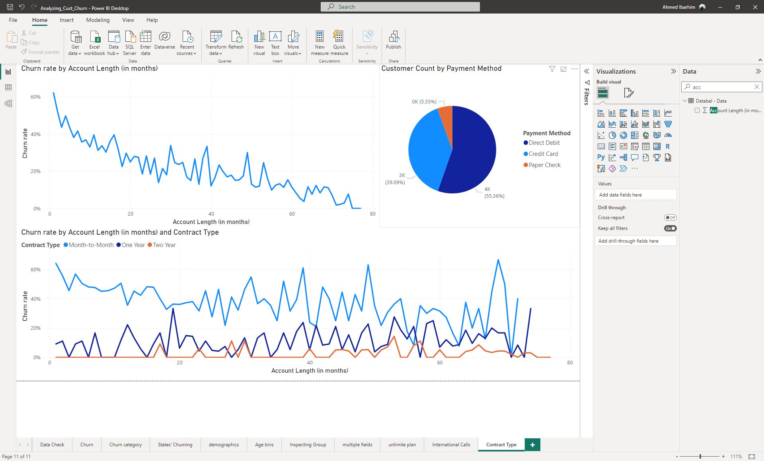
Task: Toggle Cross-report drill through switch
Action: (x=670, y=217)
